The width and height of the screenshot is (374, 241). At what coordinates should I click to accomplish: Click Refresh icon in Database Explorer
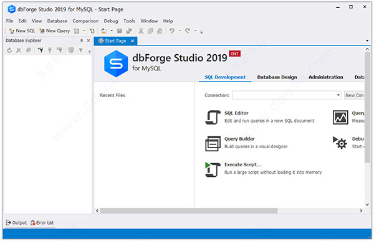pos(9,50)
